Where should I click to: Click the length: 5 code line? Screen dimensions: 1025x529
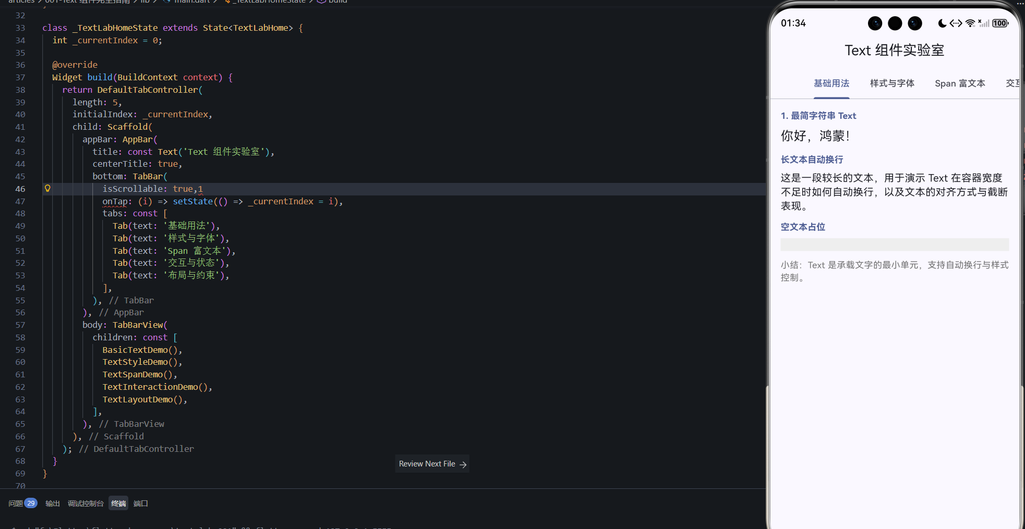[97, 102]
